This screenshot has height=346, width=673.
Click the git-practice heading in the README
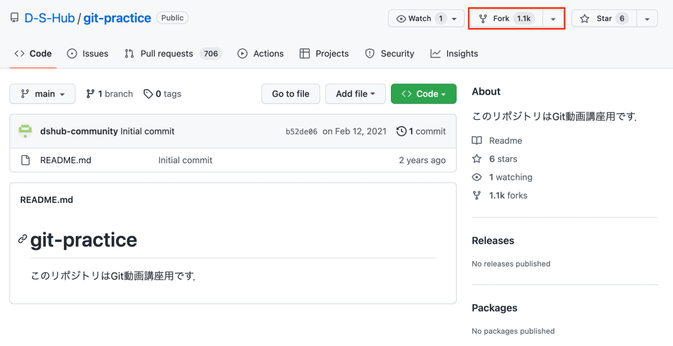[x=84, y=240]
